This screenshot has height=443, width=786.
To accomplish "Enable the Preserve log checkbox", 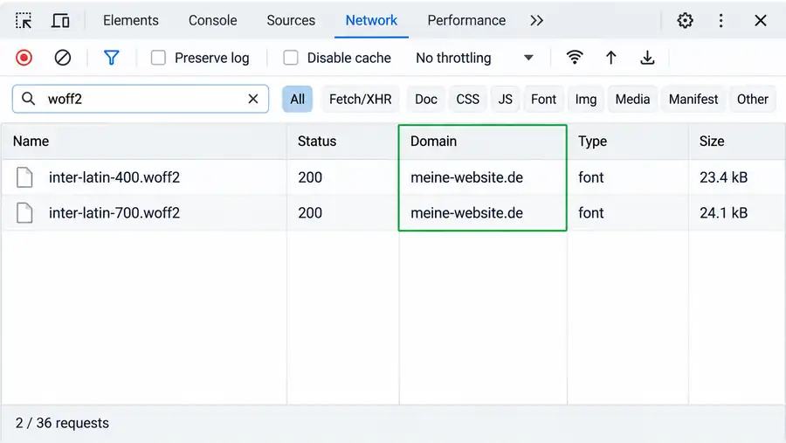I will tap(158, 58).
